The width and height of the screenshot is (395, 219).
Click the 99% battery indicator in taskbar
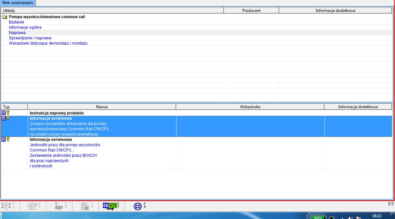pos(318,217)
